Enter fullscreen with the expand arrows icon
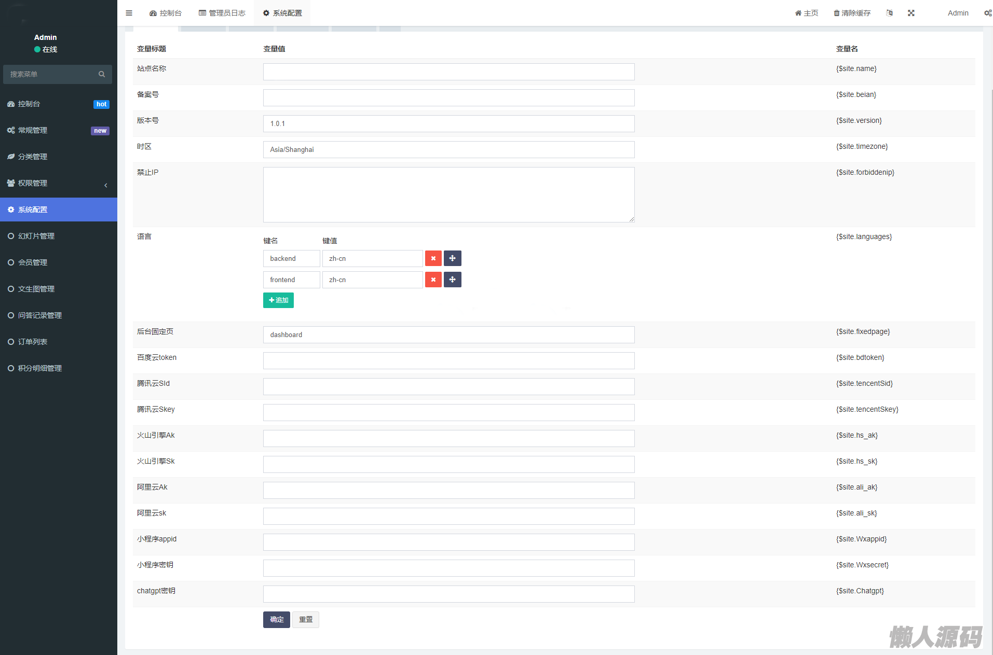The image size is (993, 655). (x=911, y=13)
